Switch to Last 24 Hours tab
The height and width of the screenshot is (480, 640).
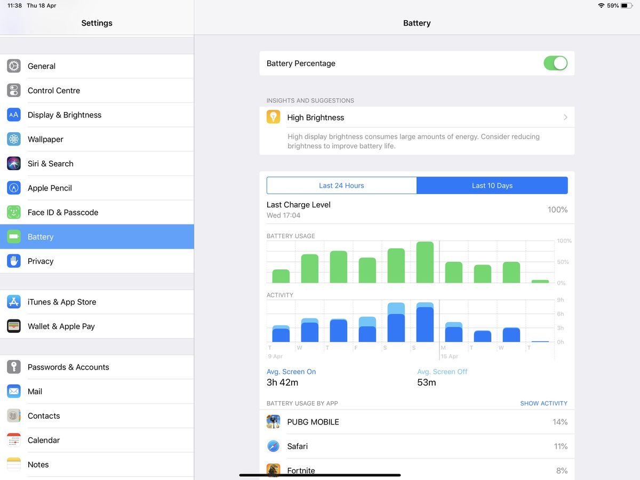click(x=341, y=185)
